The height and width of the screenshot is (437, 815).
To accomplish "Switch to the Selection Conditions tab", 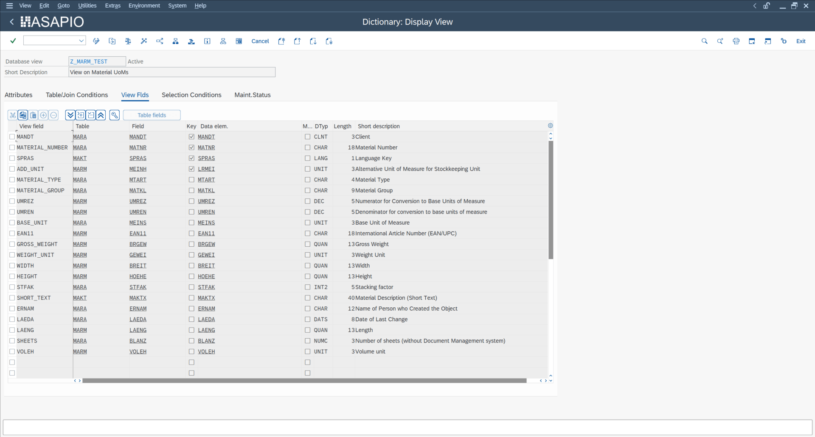I will 191,95.
